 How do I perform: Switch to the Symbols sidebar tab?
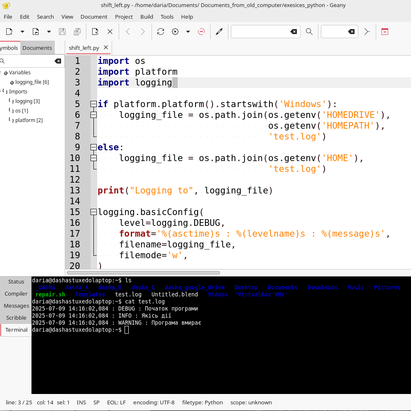coord(9,48)
